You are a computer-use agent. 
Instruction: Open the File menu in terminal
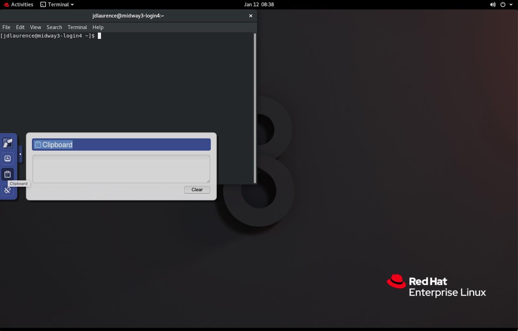6,27
